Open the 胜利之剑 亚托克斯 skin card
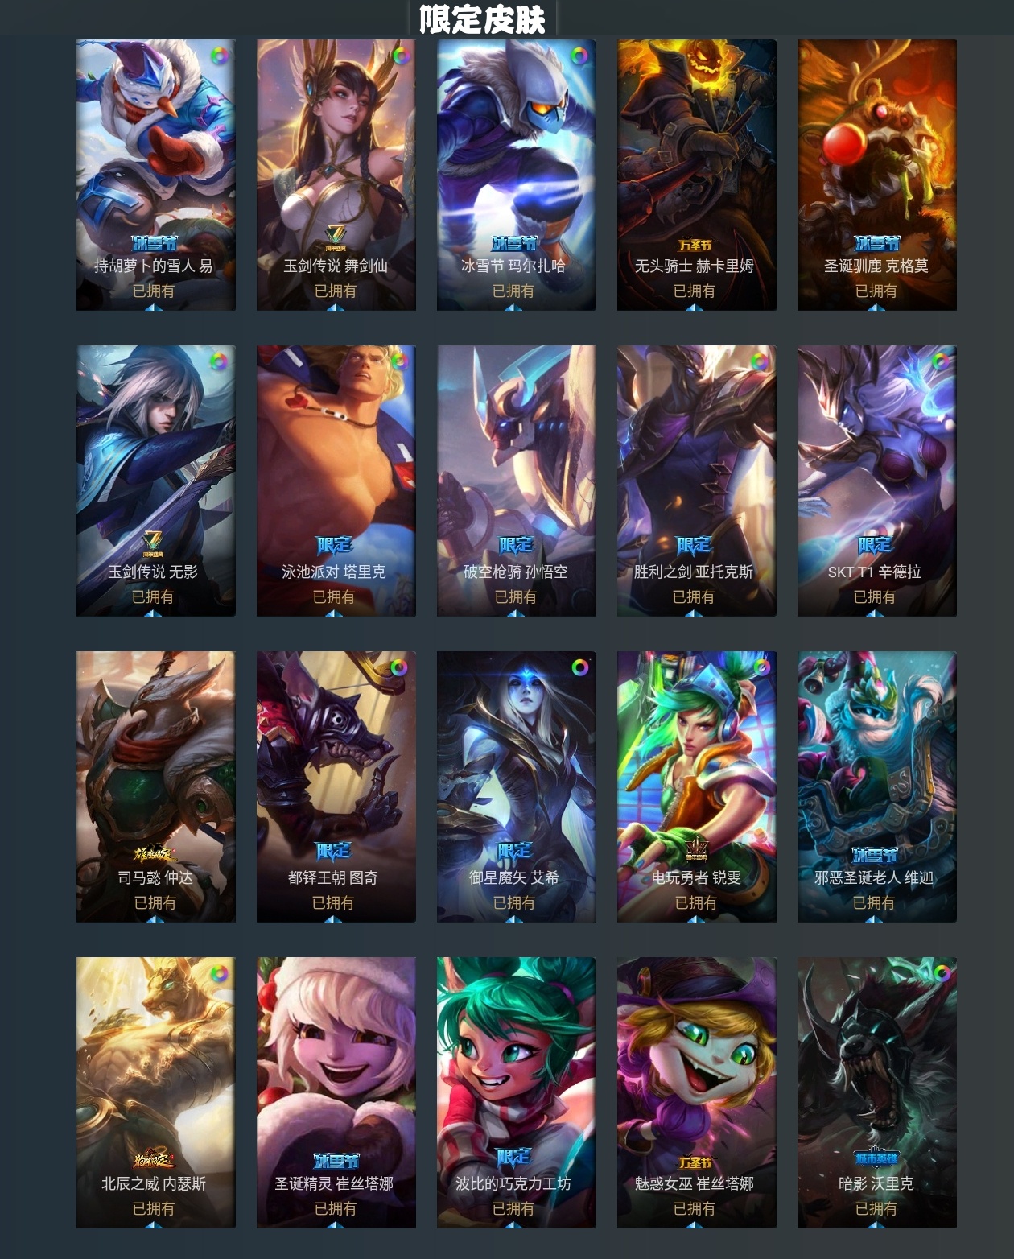The image size is (1014, 1259). tap(696, 481)
